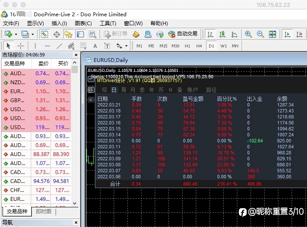
Task: Click the 新订单 new order button
Action: [115, 34]
